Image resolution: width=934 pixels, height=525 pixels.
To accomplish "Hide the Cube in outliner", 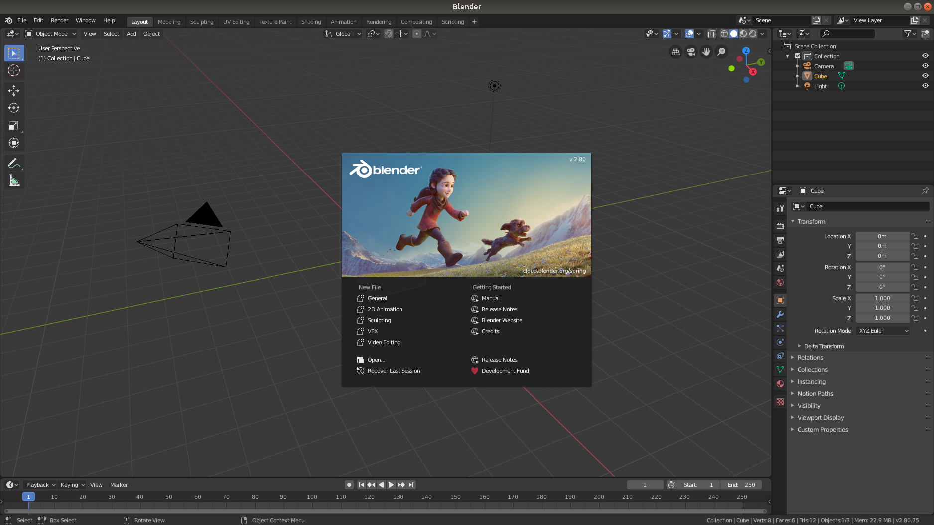I will coord(925,76).
